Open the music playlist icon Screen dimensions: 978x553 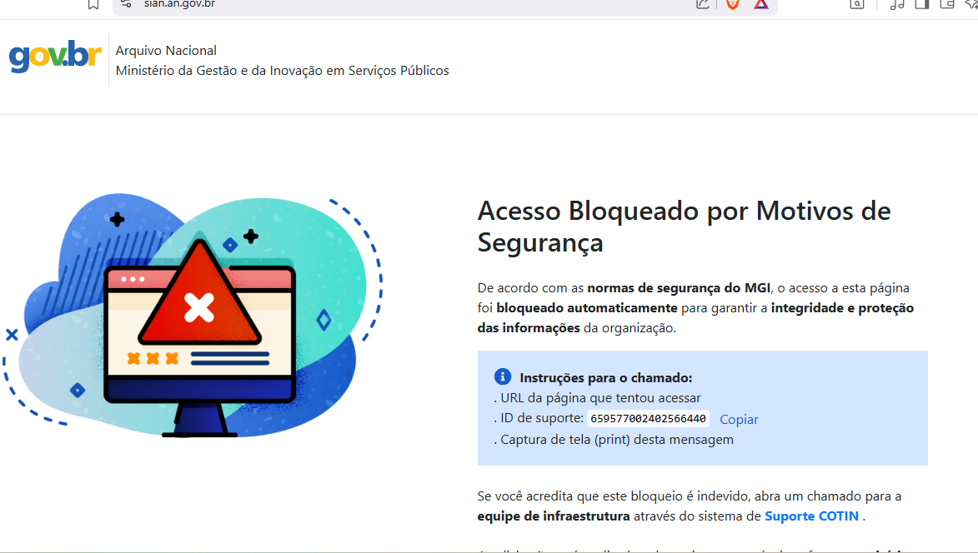coord(897,4)
